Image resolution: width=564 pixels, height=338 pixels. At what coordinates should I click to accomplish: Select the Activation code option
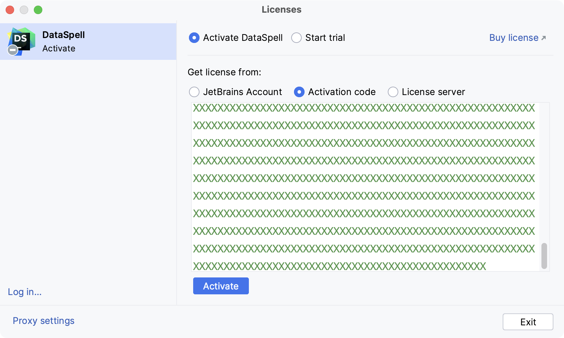[x=299, y=92]
